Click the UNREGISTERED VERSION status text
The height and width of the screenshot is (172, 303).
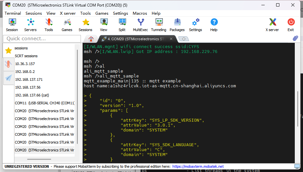(x=27, y=166)
